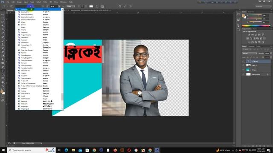This screenshot has width=273, height=153.
Task: Switch to the Paths tab
Action: (x=258, y=46)
